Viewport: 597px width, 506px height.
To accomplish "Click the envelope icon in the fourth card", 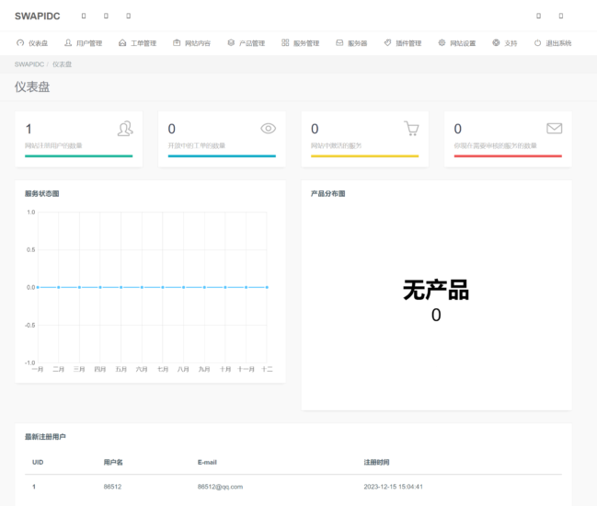I will click(554, 129).
